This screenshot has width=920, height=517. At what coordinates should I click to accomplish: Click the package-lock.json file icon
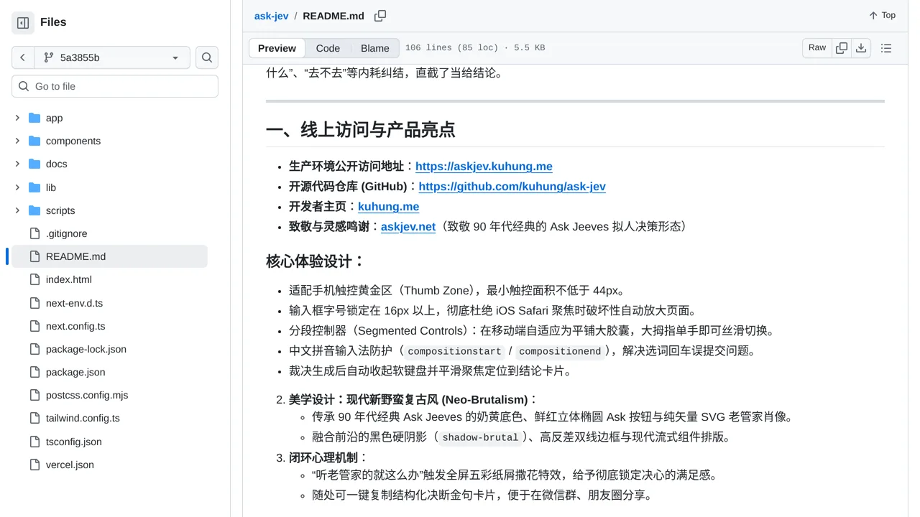coord(34,349)
